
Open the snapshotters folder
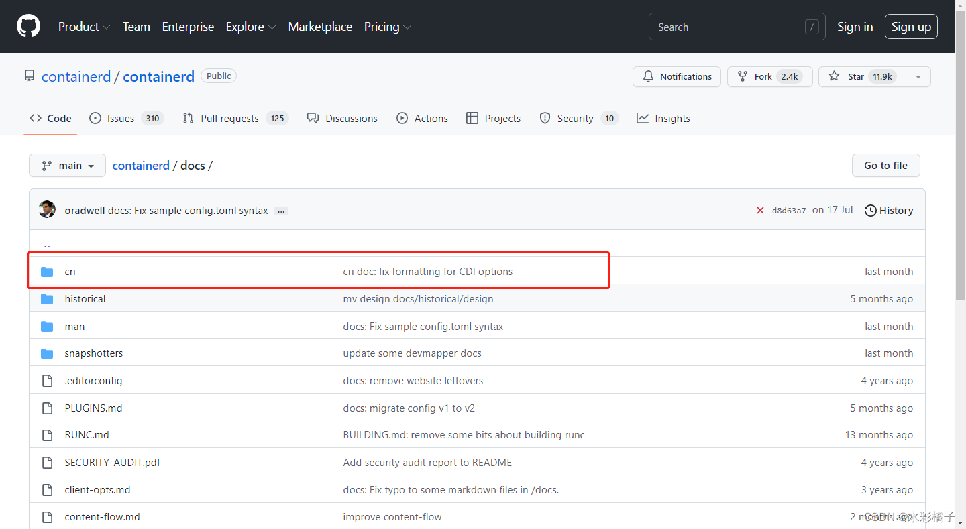(x=94, y=353)
